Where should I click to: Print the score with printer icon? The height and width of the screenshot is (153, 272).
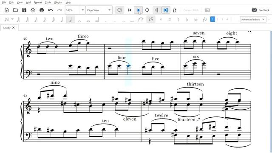[42, 10]
